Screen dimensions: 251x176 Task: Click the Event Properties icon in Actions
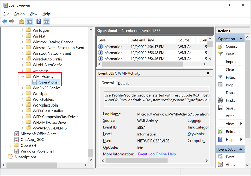(220, 157)
